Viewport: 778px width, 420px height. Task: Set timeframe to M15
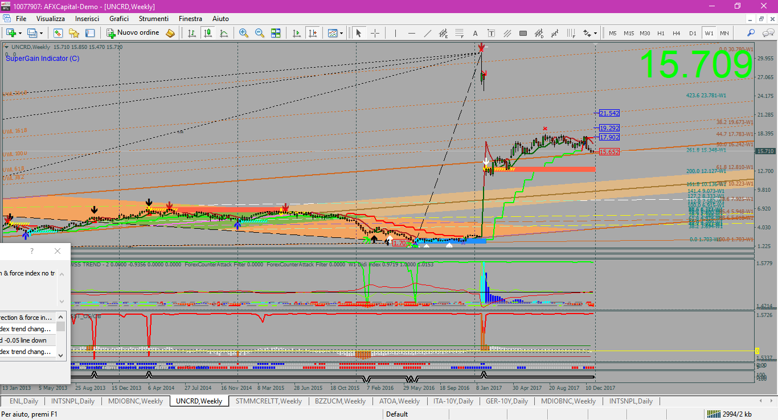629,33
